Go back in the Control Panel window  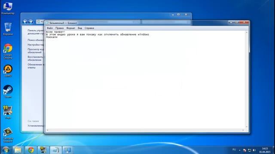[25, 22]
